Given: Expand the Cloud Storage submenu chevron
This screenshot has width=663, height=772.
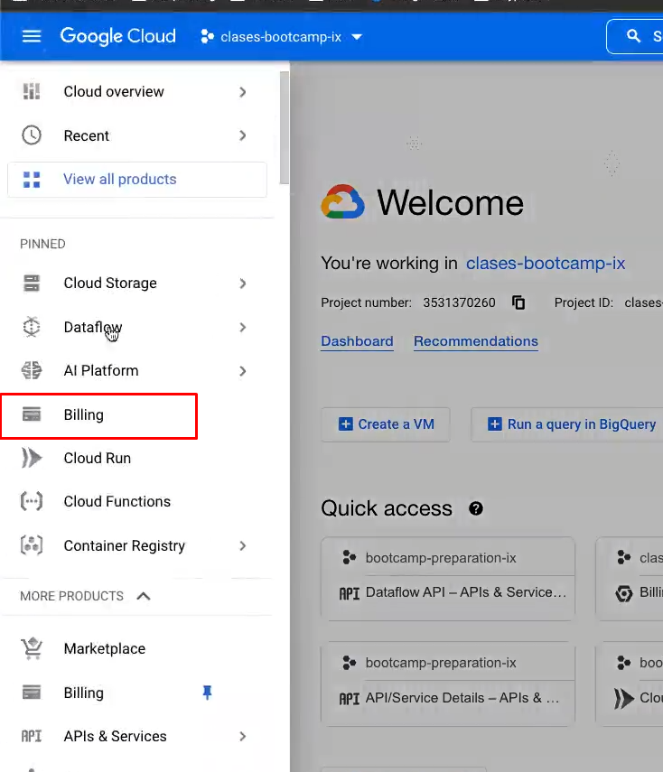Looking at the screenshot, I should coord(242,284).
